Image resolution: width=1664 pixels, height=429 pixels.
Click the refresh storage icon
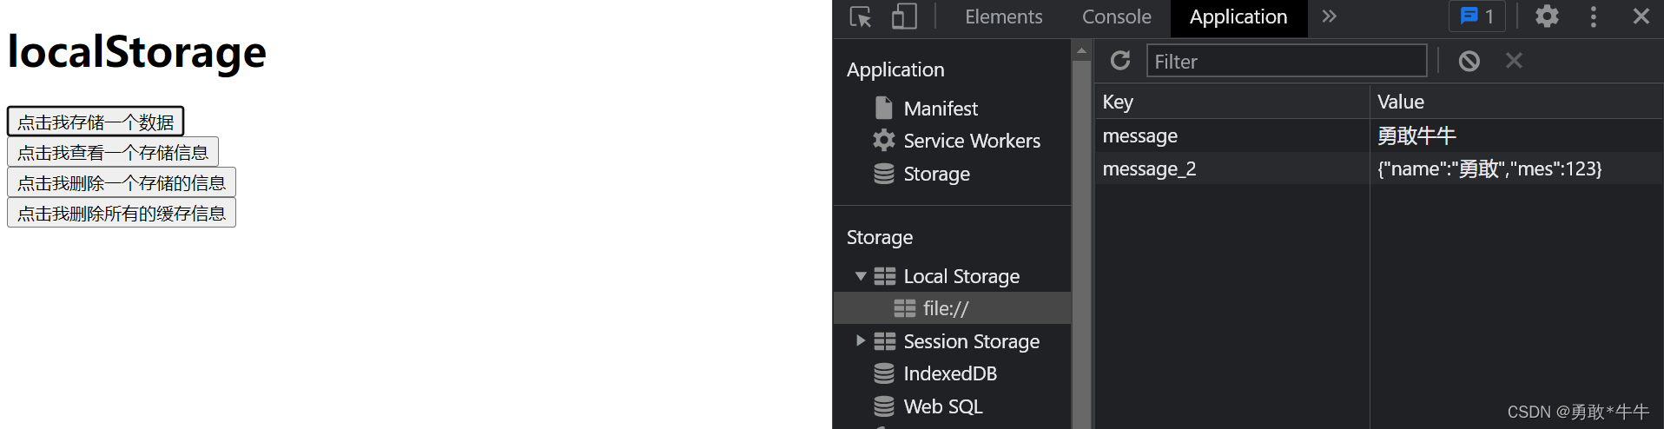coord(1120,61)
